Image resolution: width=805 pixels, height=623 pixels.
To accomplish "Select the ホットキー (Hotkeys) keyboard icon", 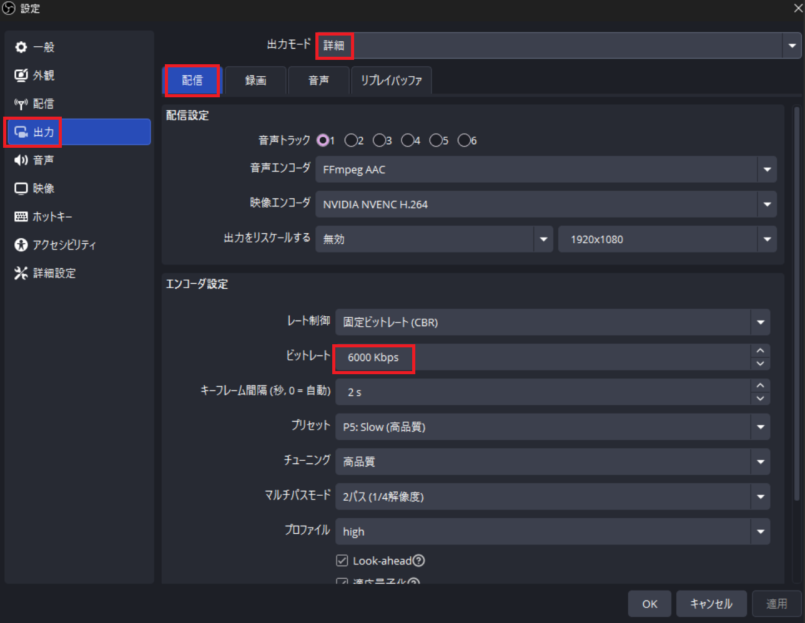I will click(x=21, y=216).
